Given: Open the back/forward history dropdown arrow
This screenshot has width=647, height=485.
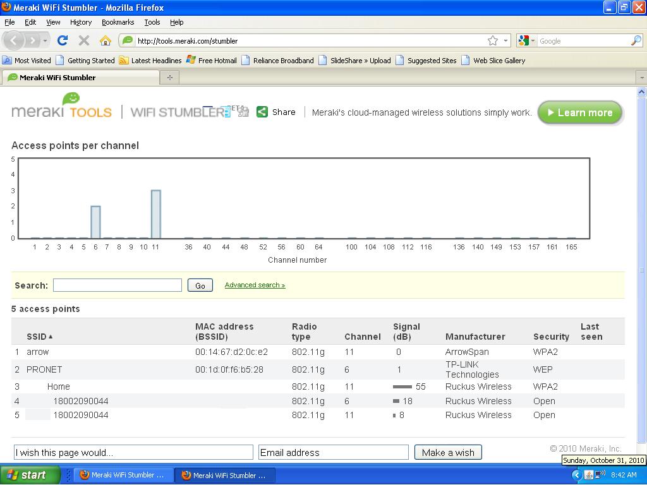Looking at the screenshot, I should tap(45, 41).
